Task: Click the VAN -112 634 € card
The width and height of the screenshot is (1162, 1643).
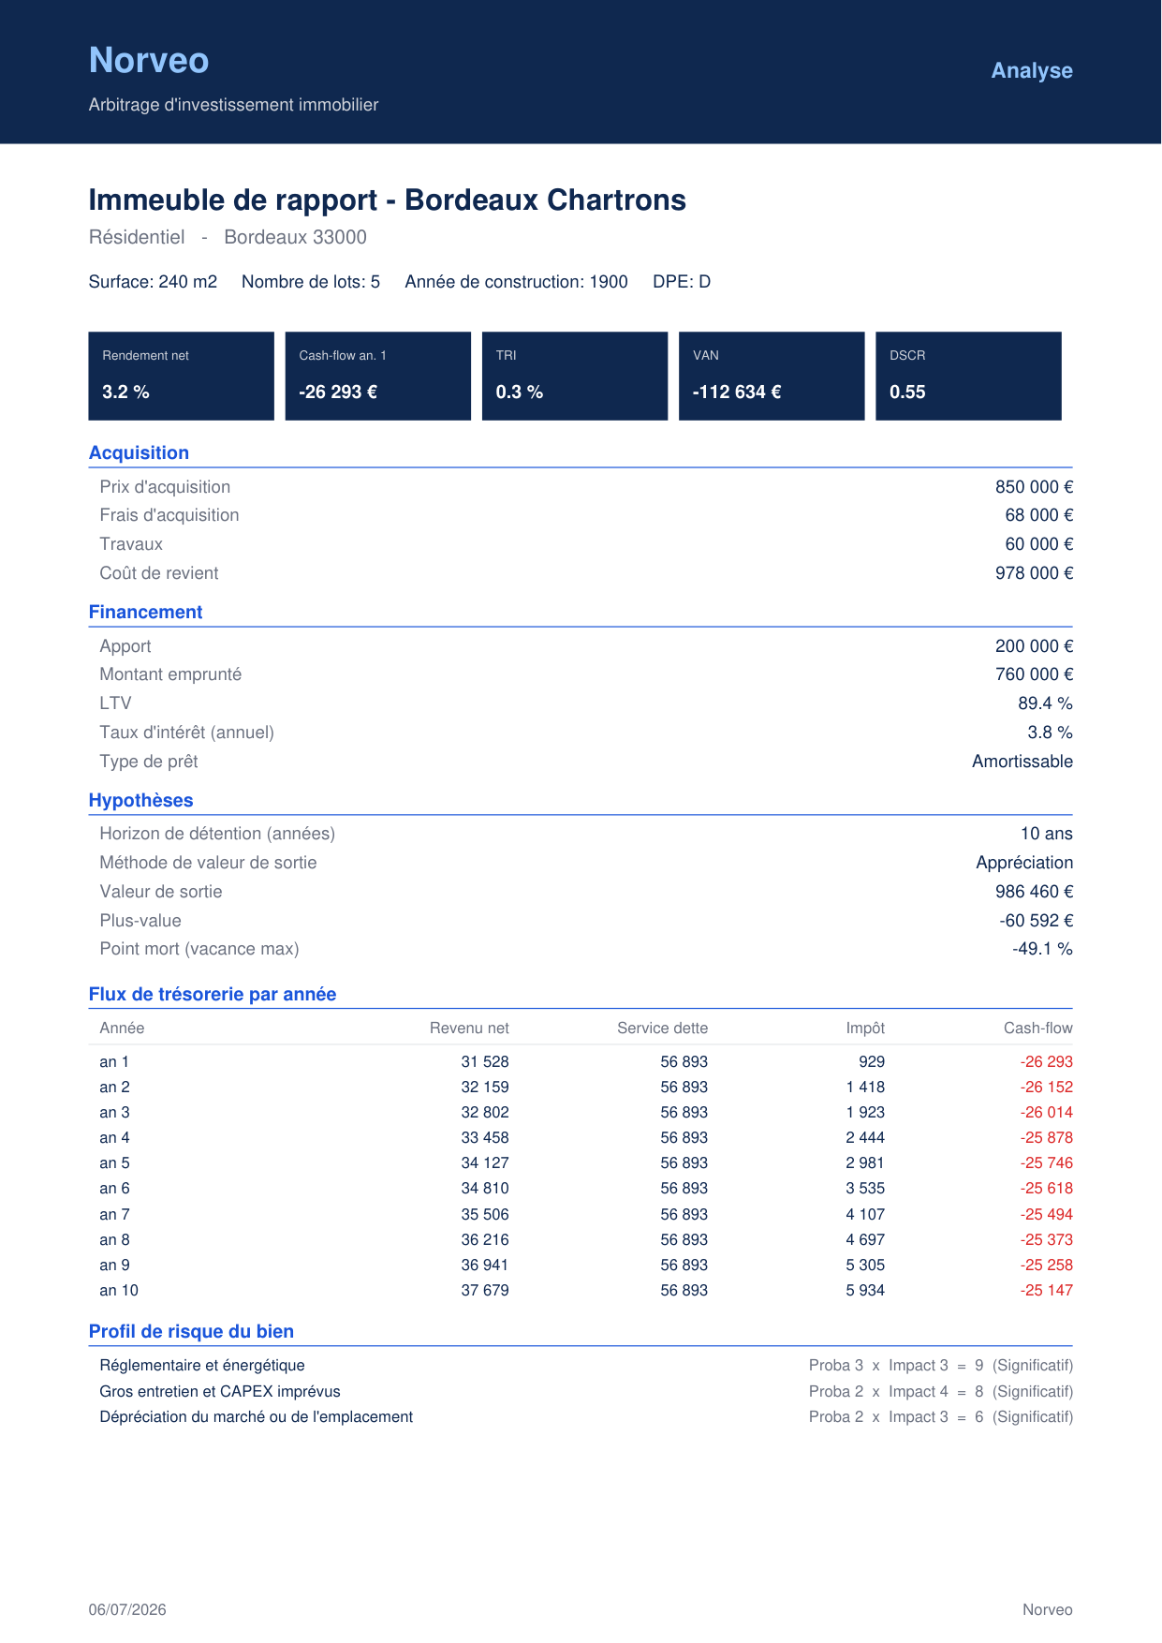Action: (x=772, y=376)
